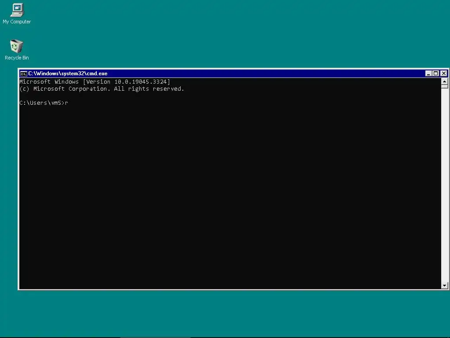The height and width of the screenshot is (338, 450).
Task: Close the cmd.exe window
Action: [x=444, y=73]
